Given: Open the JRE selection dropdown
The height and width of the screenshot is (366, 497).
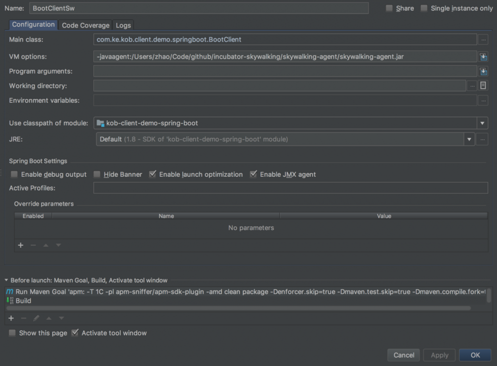Looking at the screenshot, I should (469, 140).
